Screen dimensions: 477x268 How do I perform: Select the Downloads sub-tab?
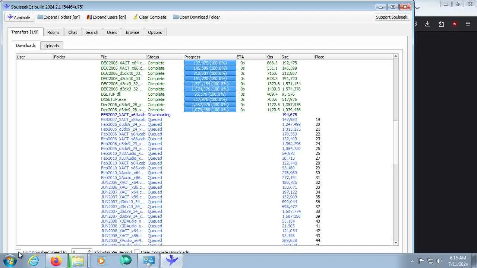point(26,45)
